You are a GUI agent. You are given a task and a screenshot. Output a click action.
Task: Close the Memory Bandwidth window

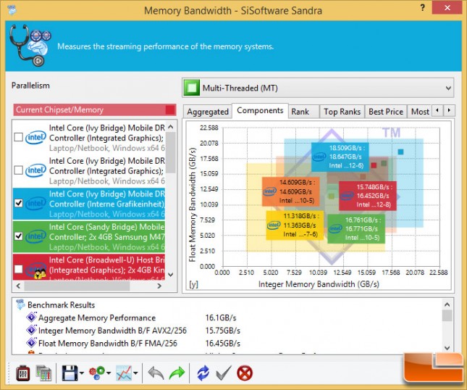(447, 8)
